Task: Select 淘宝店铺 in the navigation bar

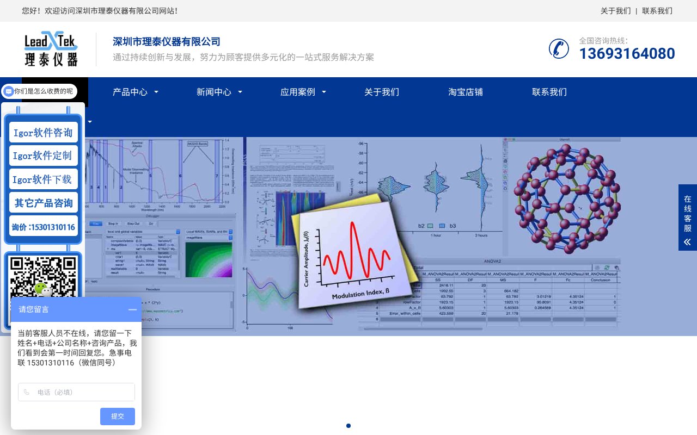Action: [466, 92]
